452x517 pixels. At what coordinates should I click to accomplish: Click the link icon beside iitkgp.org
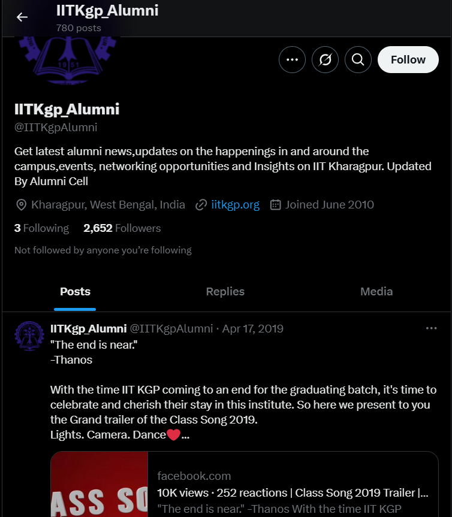[201, 205]
